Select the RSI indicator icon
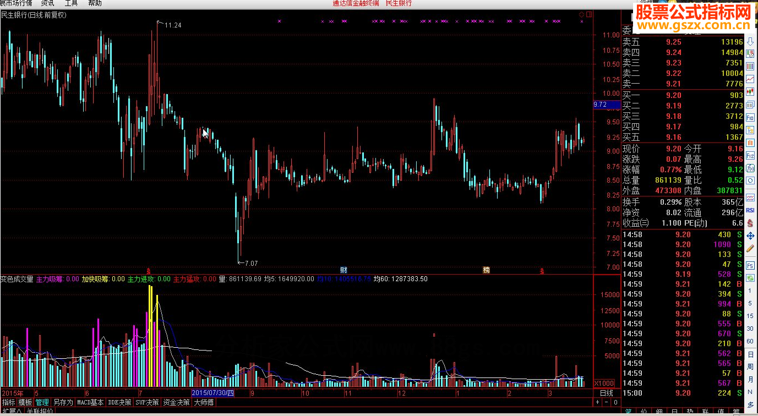758x416 pixels. click(x=750, y=210)
